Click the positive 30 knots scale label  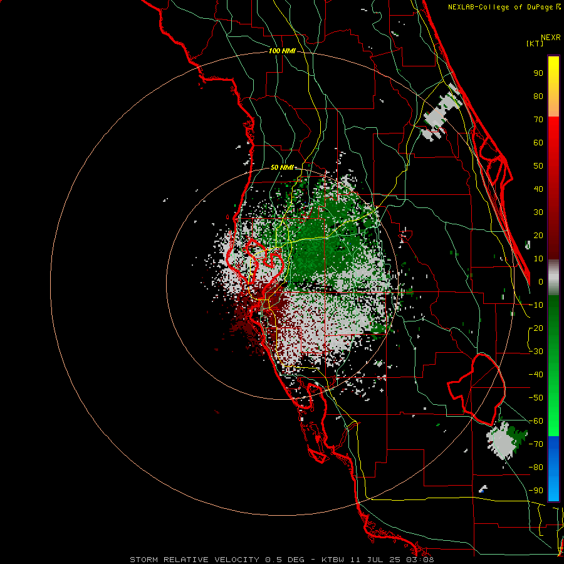pyautogui.click(x=538, y=212)
